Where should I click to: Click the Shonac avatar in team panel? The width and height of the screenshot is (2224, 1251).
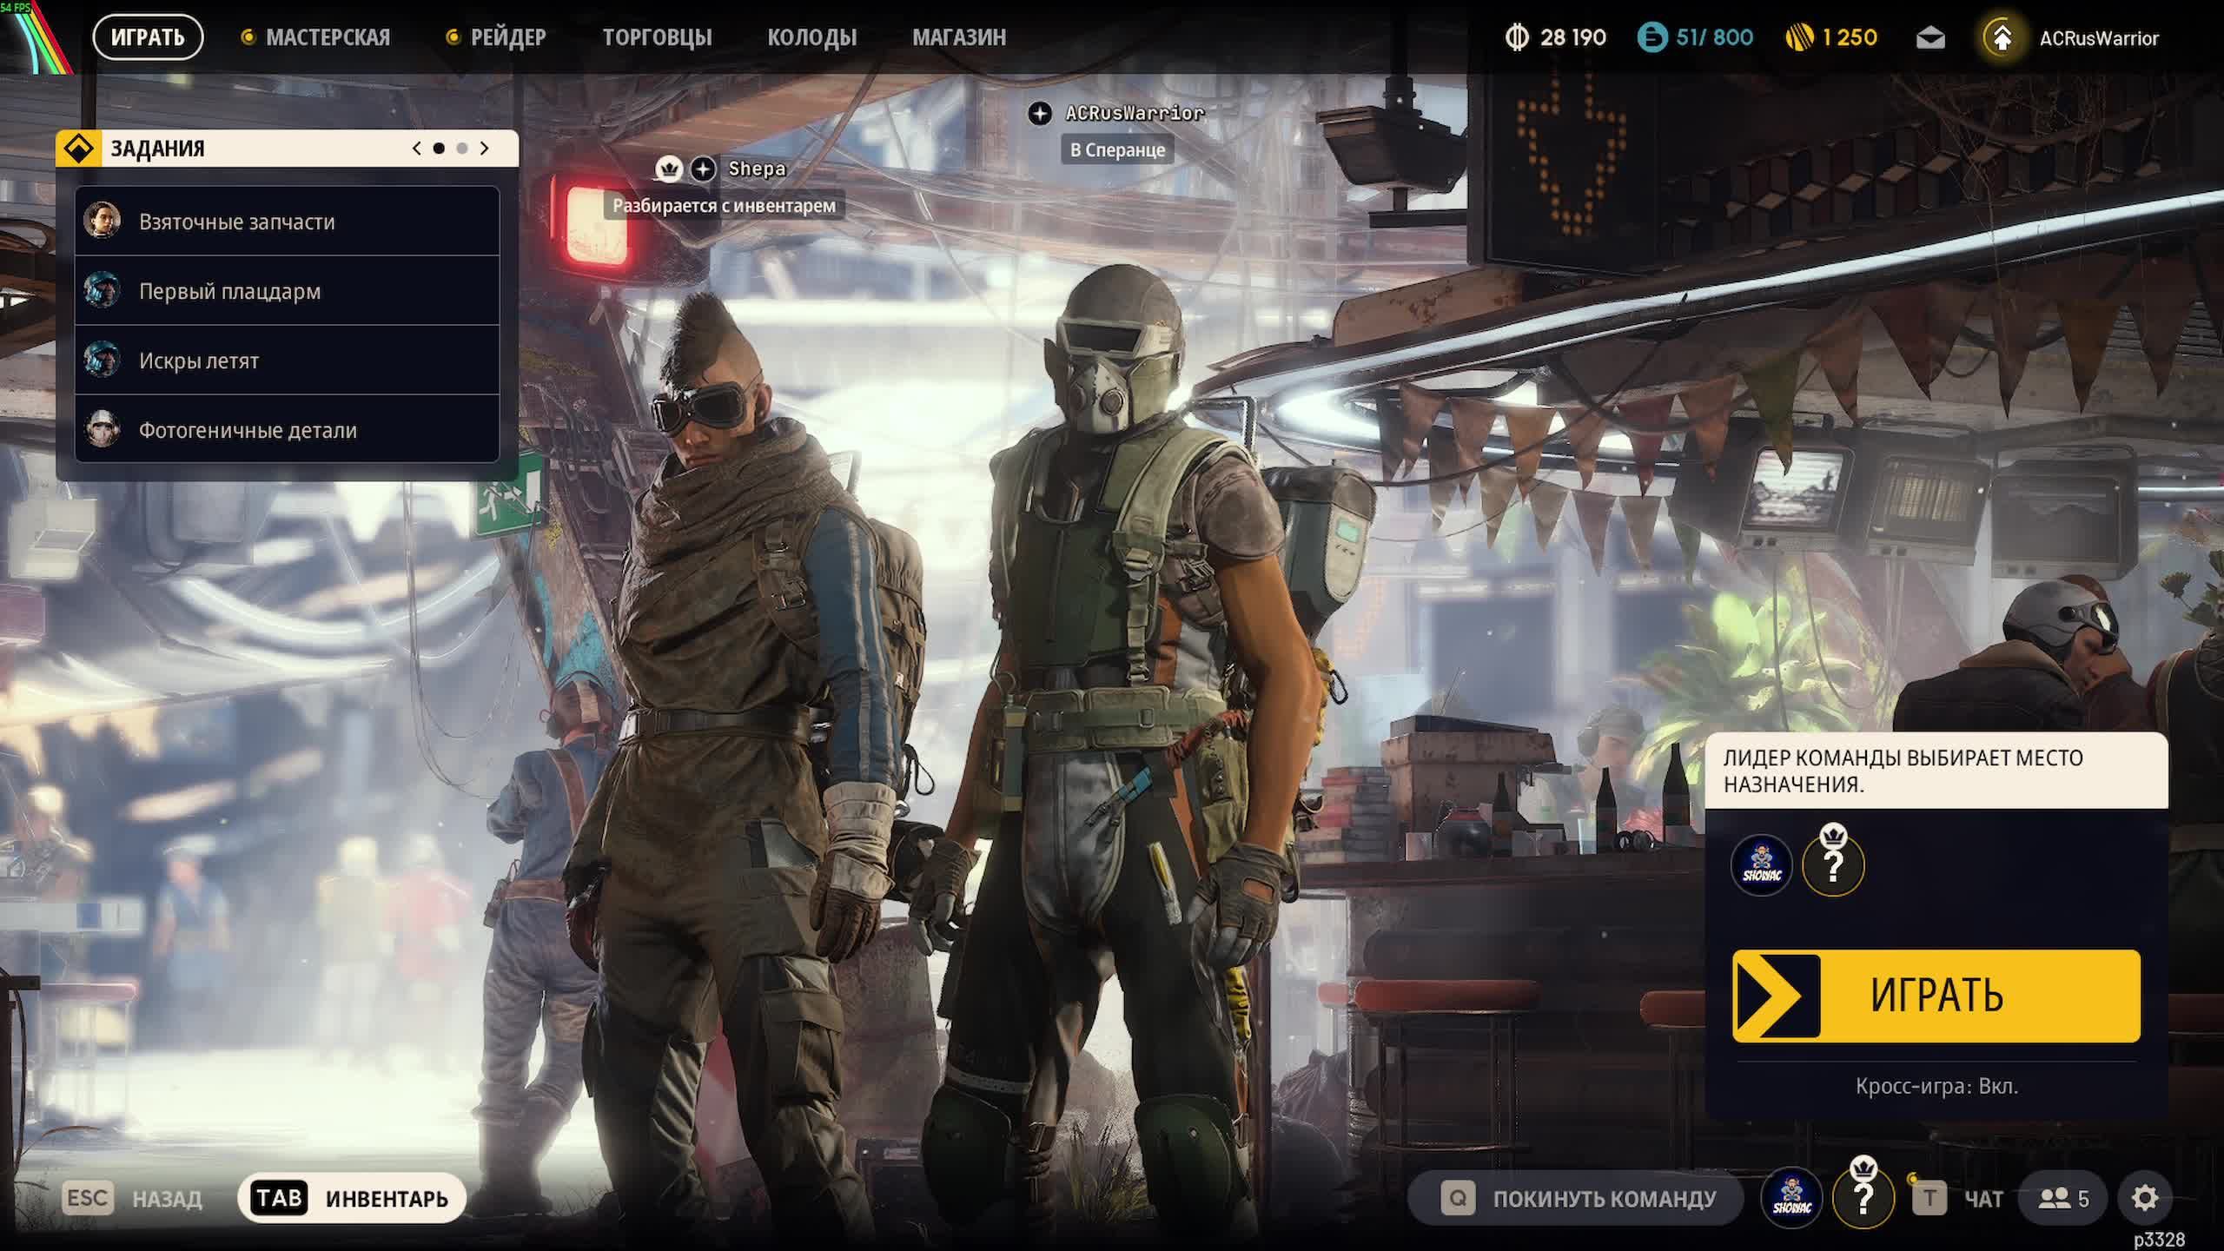(x=1762, y=865)
